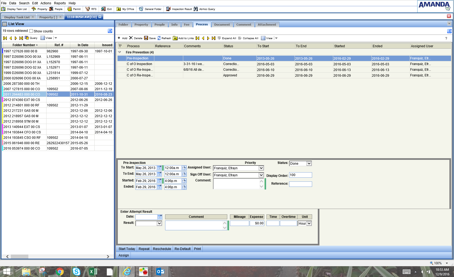Open the Status dropdown showing Done
The image size is (454, 277).
click(309, 163)
